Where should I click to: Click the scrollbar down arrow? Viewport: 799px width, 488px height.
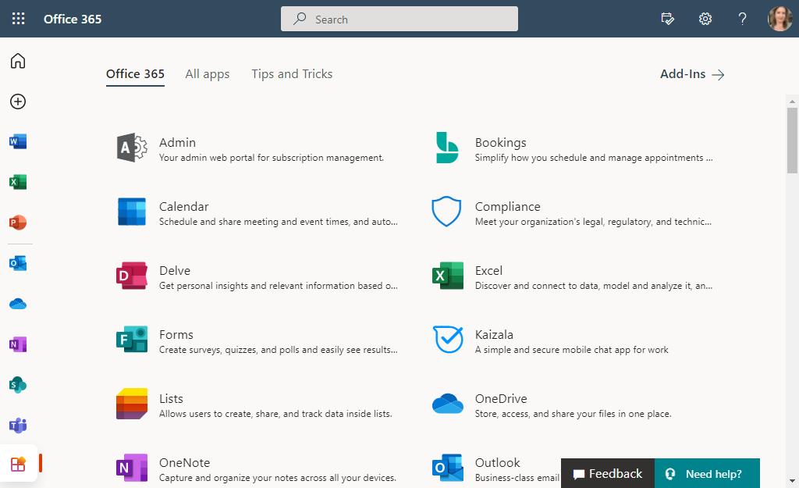792,480
